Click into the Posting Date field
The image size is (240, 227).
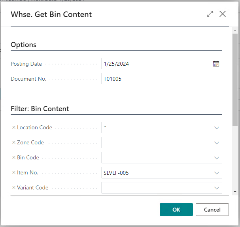coord(156,64)
